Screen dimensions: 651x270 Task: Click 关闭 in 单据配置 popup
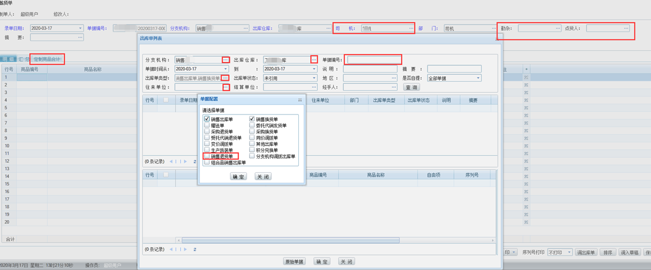coord(263,176)
